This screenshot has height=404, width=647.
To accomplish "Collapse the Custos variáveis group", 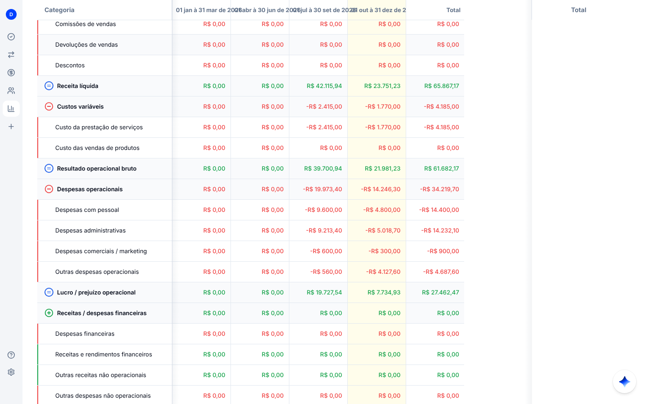I will coord(49,106).
